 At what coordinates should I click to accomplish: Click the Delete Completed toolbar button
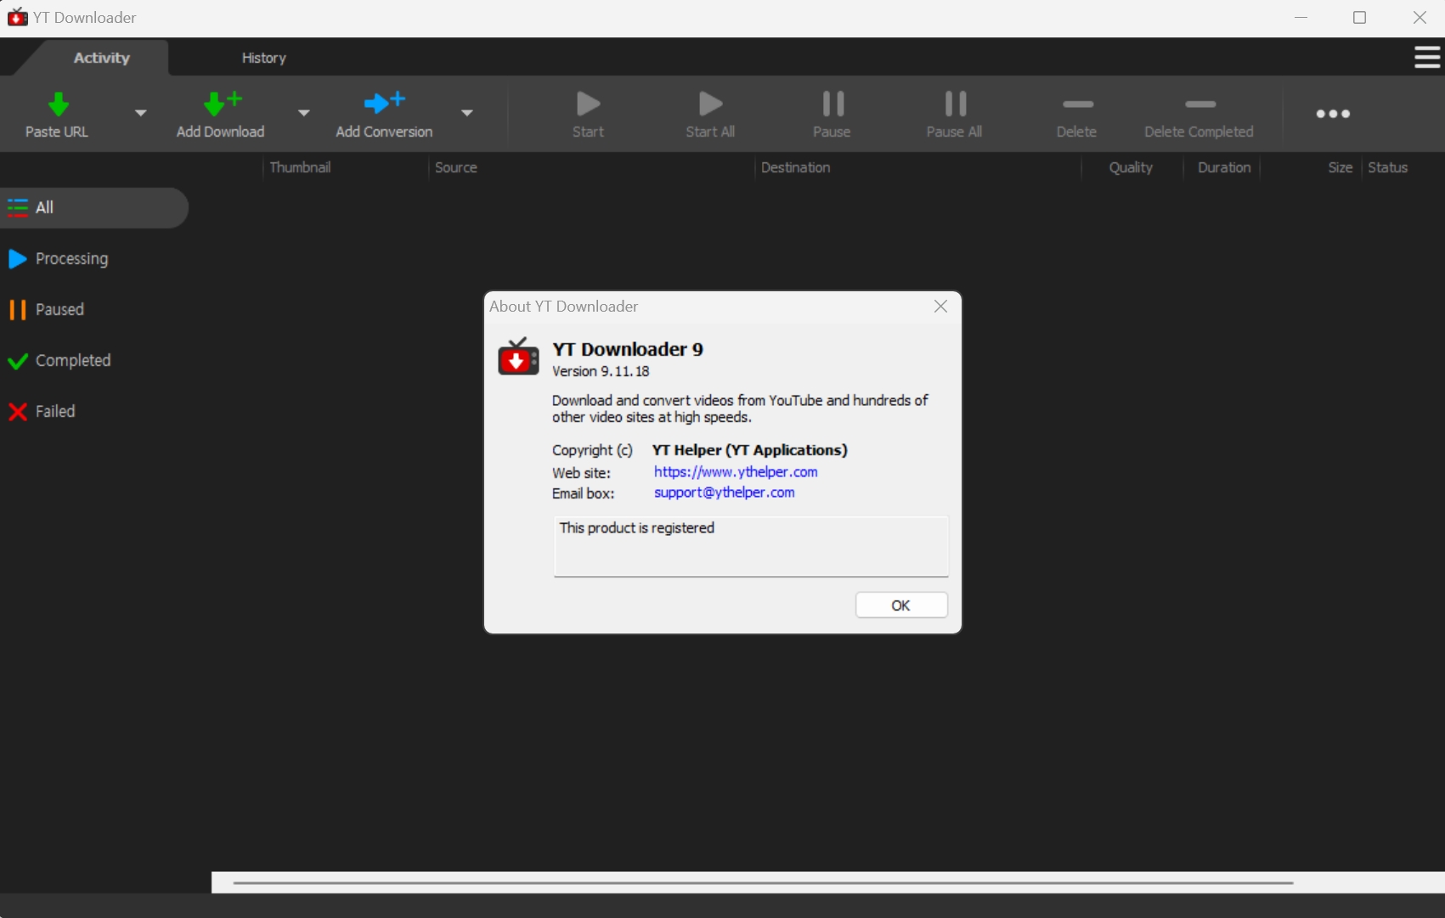pos(1199,115)
